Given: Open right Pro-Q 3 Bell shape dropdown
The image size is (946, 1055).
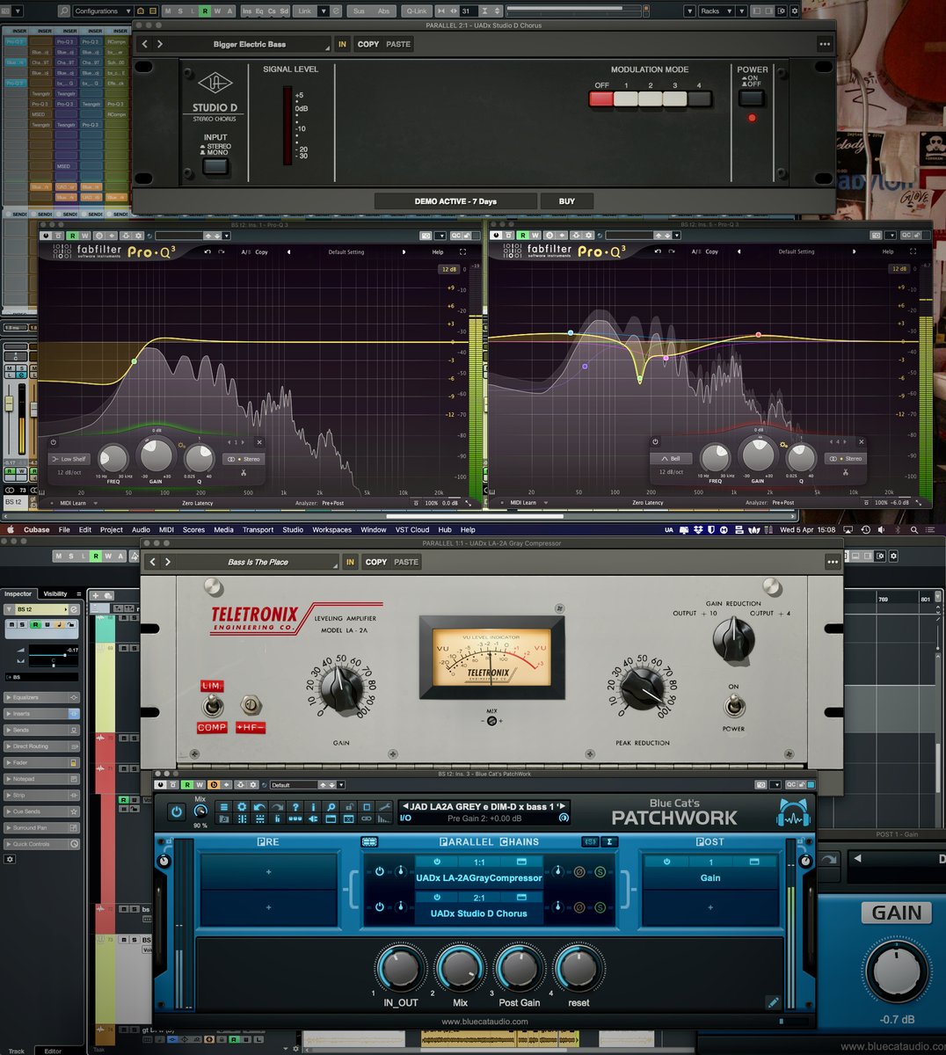Looking at the screenshot, I should click(x=671, y=458).
